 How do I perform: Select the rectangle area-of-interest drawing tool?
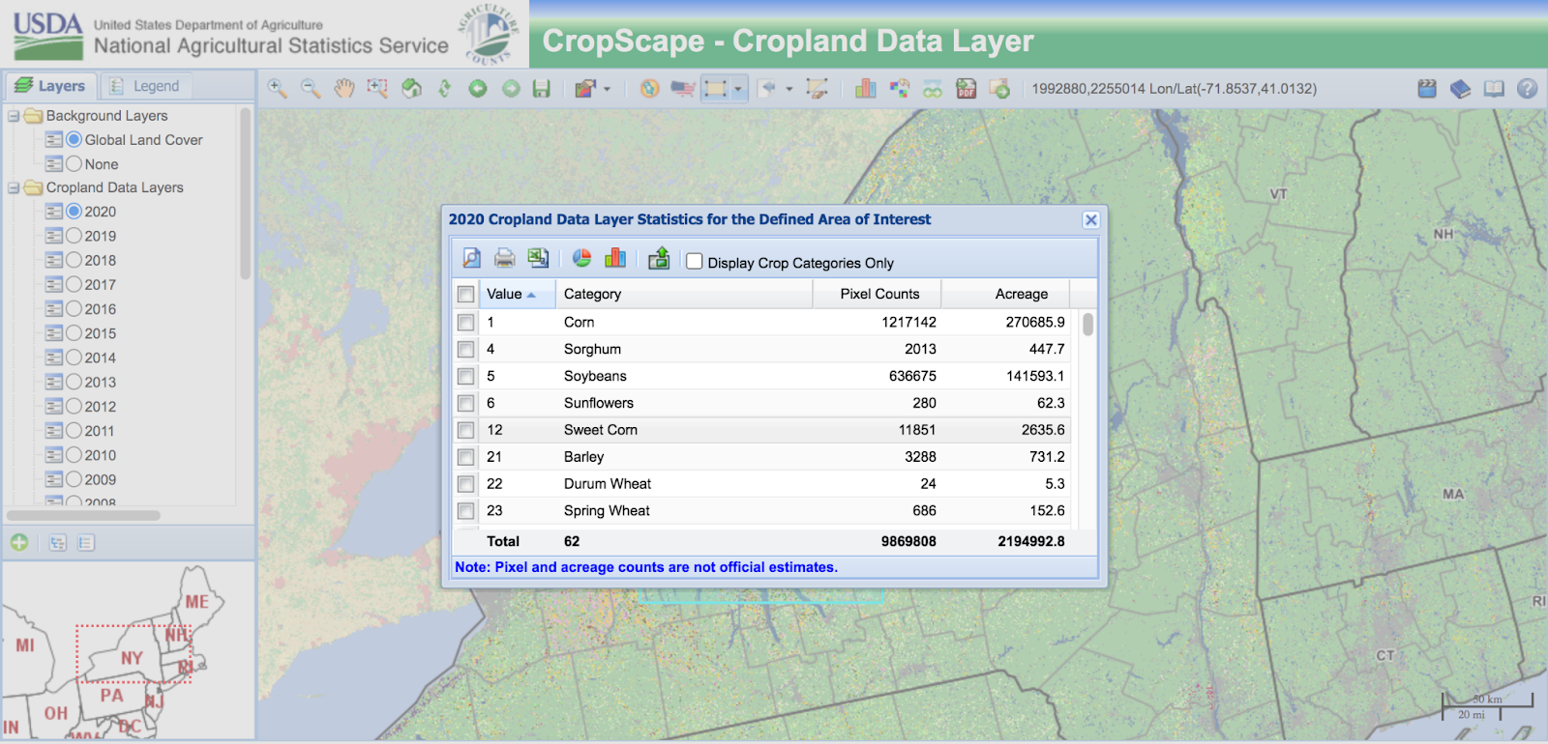716,89
